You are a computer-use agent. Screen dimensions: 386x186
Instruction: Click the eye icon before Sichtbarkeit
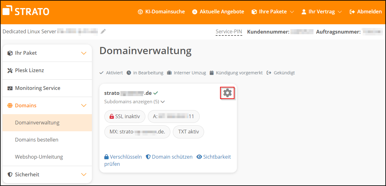[199, 157]
